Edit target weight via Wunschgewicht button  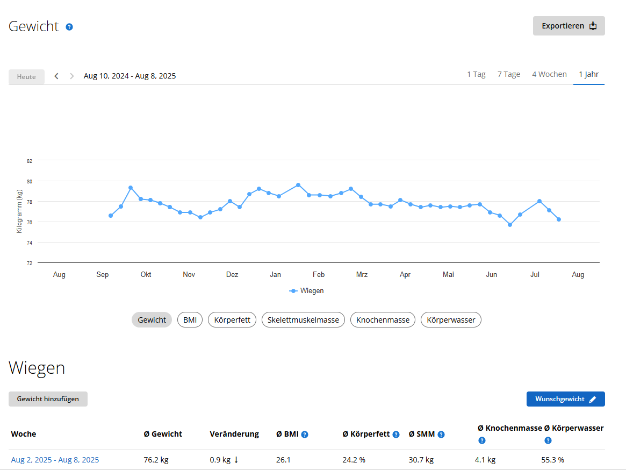click(x=565, y=399)
